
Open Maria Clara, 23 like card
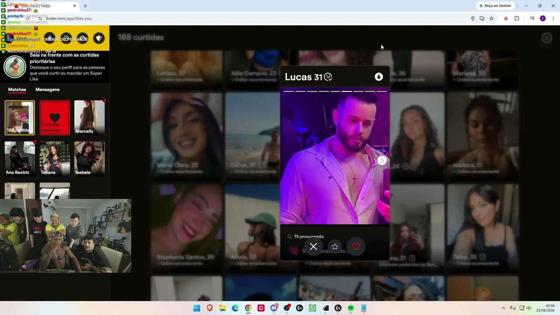[x=186, y=136]
